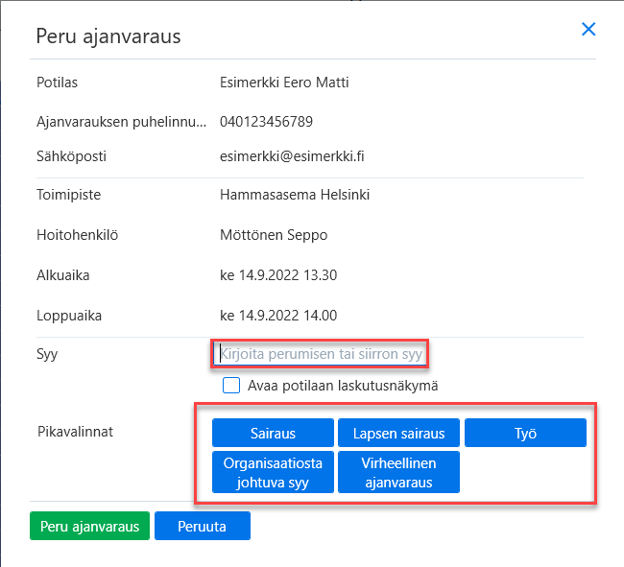The height and width of the screenshot is (567, 624).
Task: Select Organisaatiosta johtuva syy quick option
Action: click(273, 472)
